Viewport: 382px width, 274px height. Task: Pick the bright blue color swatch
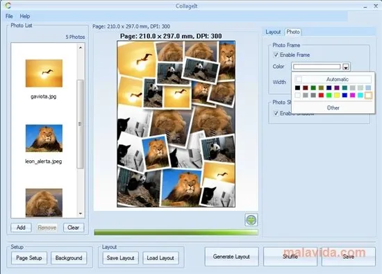click(344, 95)
